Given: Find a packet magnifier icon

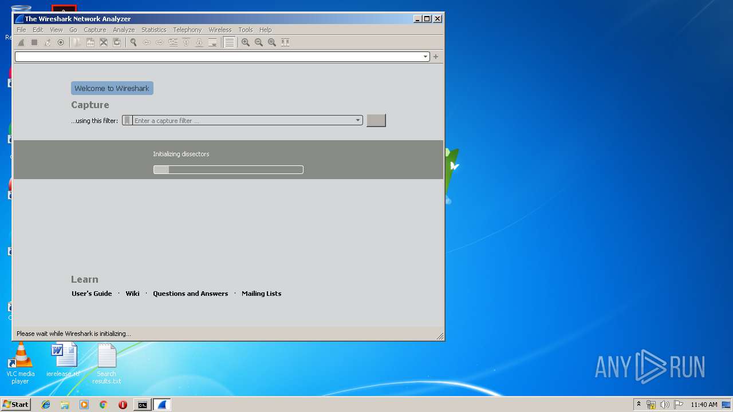Looking at the screenshot, I should [133, 42].
